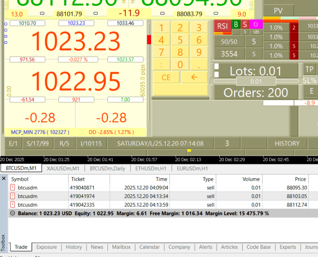Open the Mailbox terminal tab

[121, 247]
